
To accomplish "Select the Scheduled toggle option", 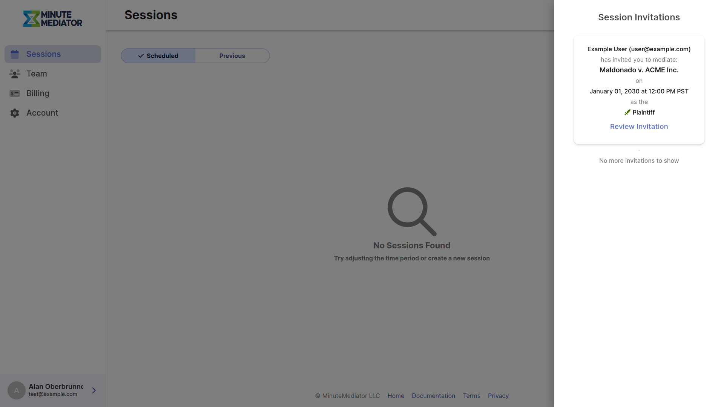I will [158, 56].
